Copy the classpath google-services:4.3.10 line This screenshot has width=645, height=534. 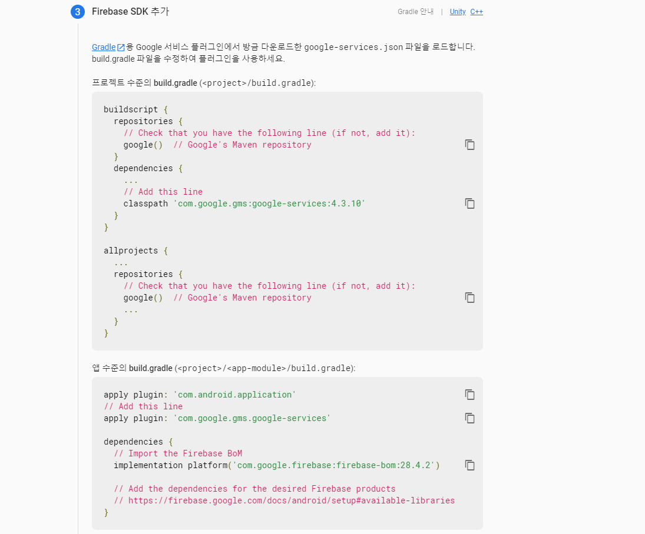[x=470, y=203]
